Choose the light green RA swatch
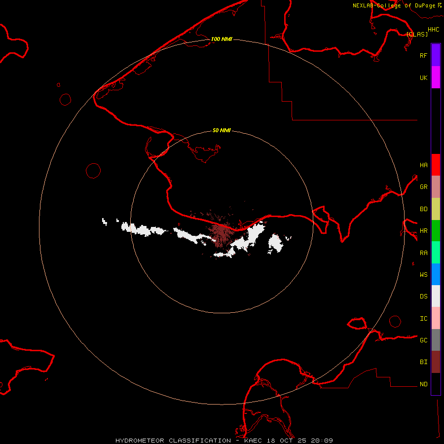The width and height of the screenshot is (444, 444). [x=436, y=253]
